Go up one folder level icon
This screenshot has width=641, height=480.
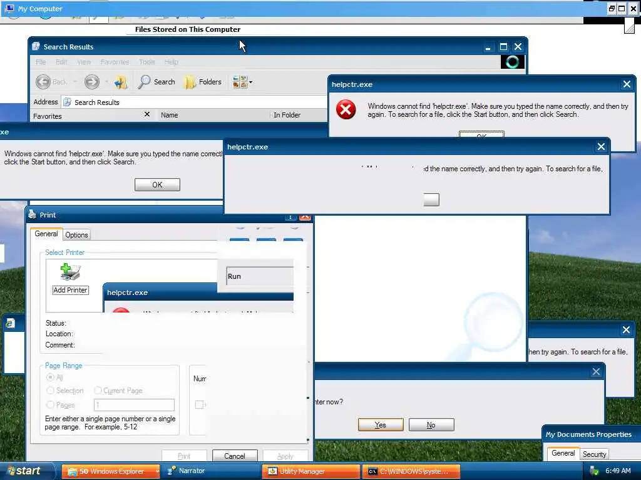point(121,82)
